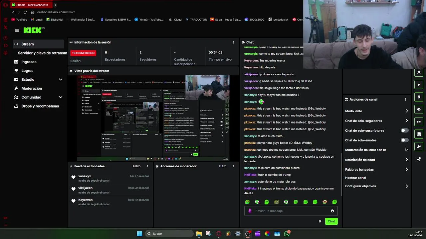Open Filtro in Acciones de moderador

(x=222, y=166)
